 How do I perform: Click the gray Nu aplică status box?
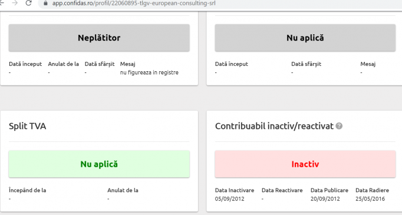point(305,38)
